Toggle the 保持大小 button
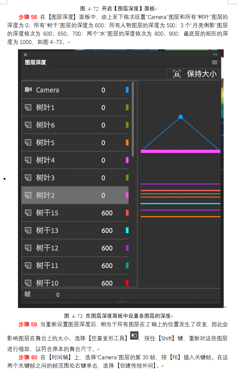The image size is (240, 376). tap(193, 74)
